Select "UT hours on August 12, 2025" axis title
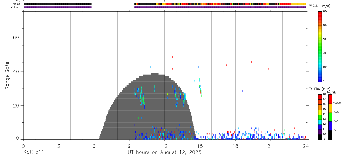Viewport: 344px width, 158px height. tap(165, 152)
